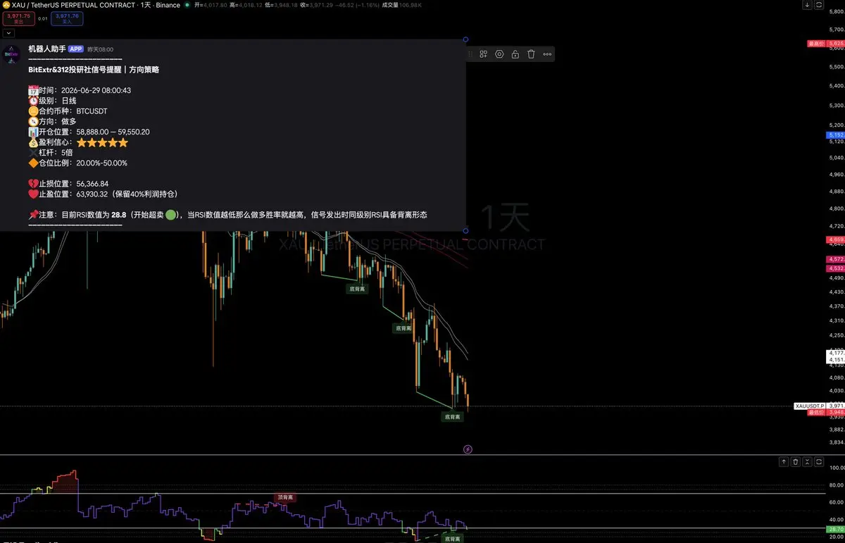Open the XAU / TetherUS symbol title
Image resolution: width=845 pixels, height=543 pixels.
[x=96, y=5]
